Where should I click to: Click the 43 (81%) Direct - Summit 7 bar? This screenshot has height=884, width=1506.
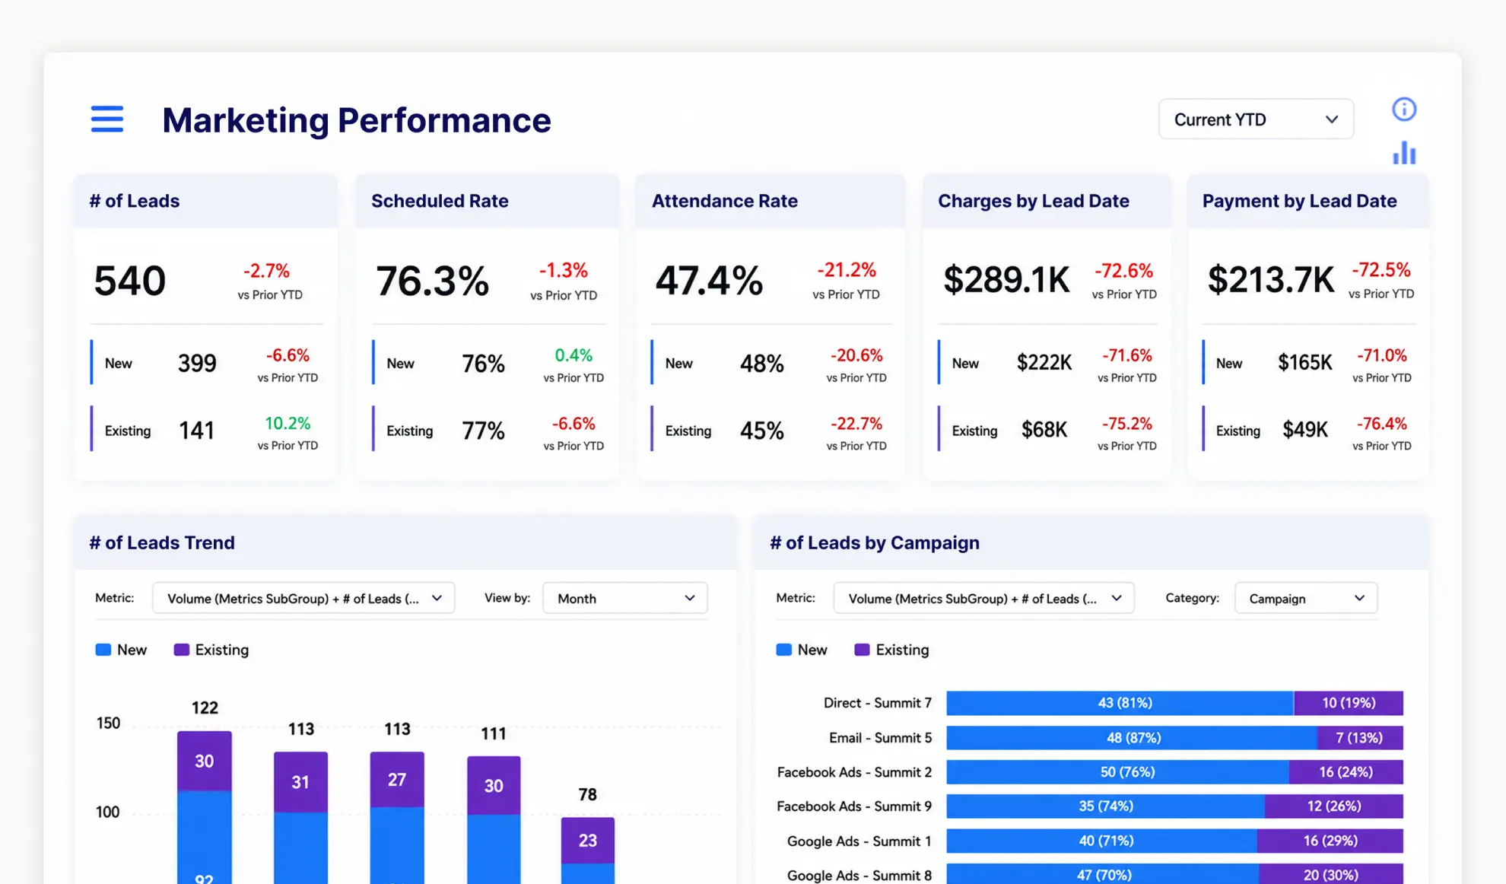[x=1120, y=703]
